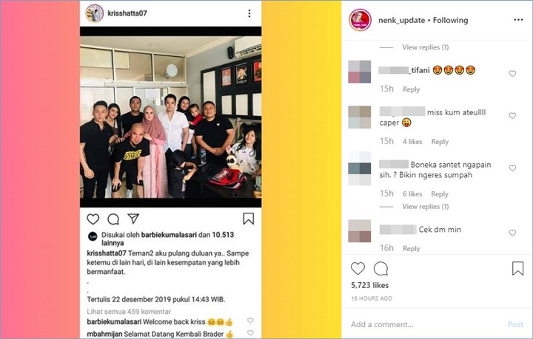Share post using paper plane icon
The height and width of the screenshot is (339, 533).
pos(133,219)
